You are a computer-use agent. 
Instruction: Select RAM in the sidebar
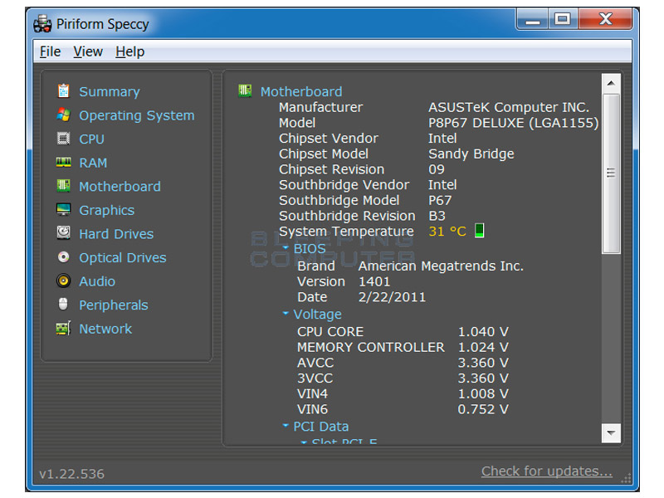click(x=93, y=163)
